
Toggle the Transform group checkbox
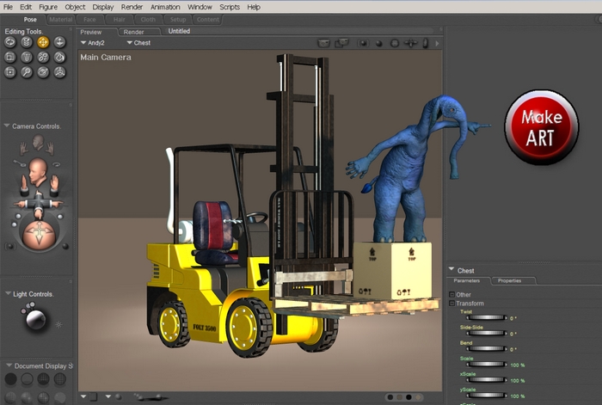tap(452, 304)
